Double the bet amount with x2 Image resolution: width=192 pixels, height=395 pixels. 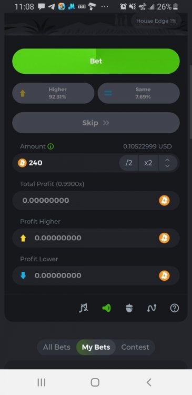(x=148, y=163)
